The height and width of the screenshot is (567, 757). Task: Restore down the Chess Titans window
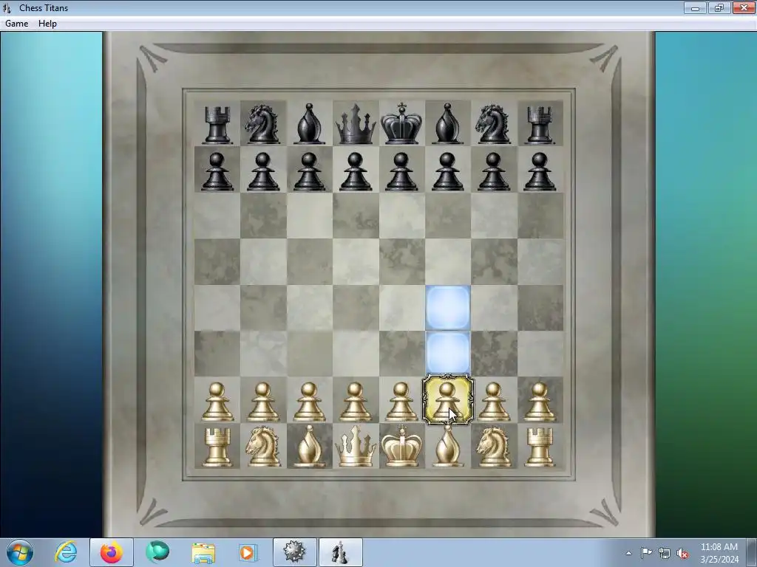[719, 7]
